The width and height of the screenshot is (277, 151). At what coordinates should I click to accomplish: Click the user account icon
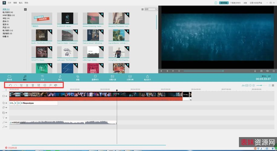click(216, 3)
